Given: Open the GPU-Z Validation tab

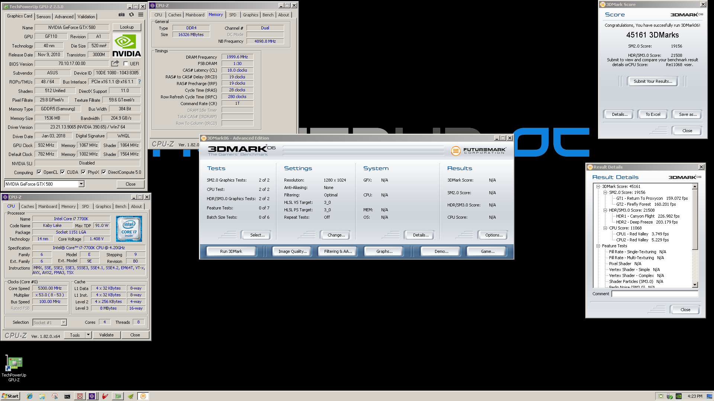Looking at the screenshot, I should 86,17.
